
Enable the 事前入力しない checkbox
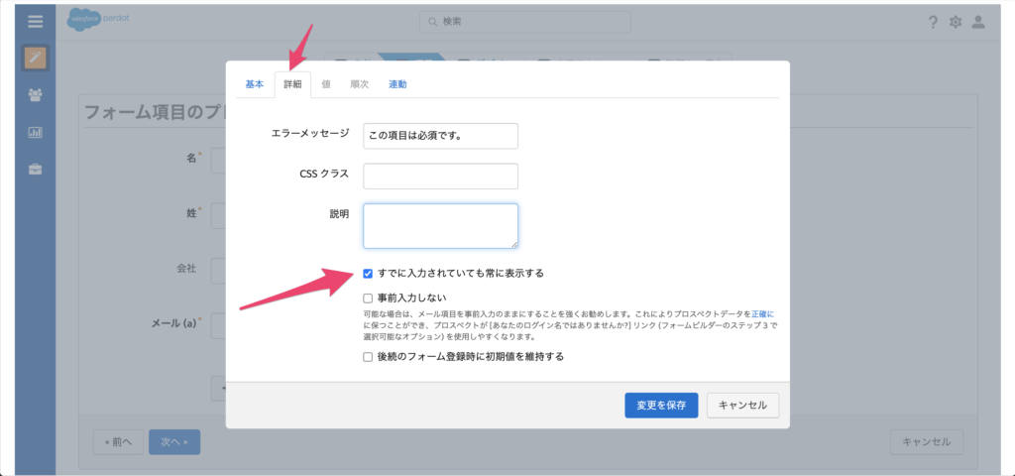[x=368, y=297]
